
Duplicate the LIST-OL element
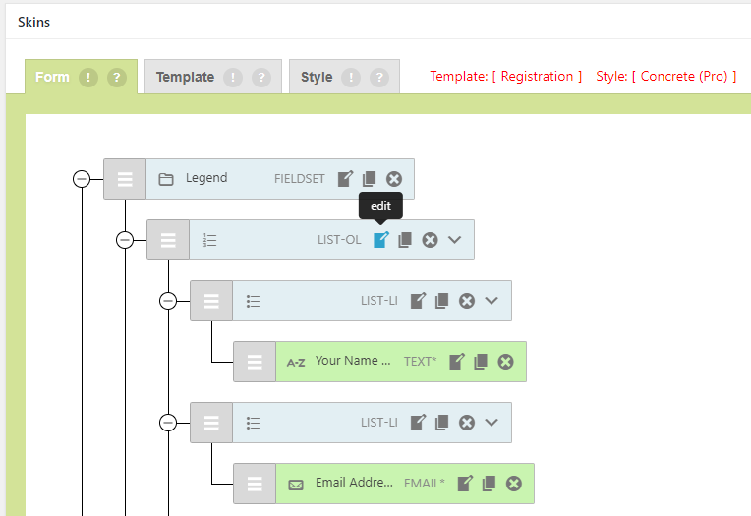point(404,240)
